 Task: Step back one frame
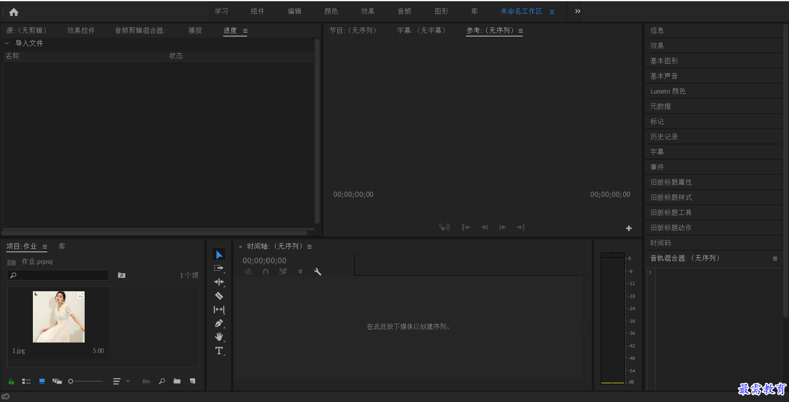coord(484,227)
